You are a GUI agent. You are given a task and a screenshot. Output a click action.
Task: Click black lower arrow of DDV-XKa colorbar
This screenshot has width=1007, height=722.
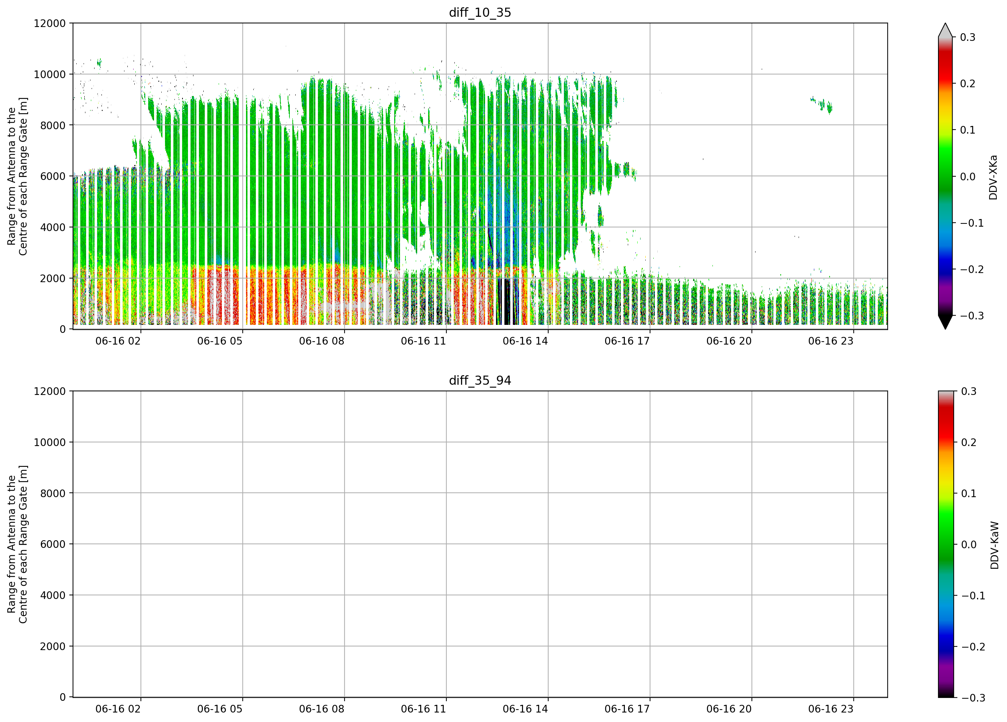945,322
